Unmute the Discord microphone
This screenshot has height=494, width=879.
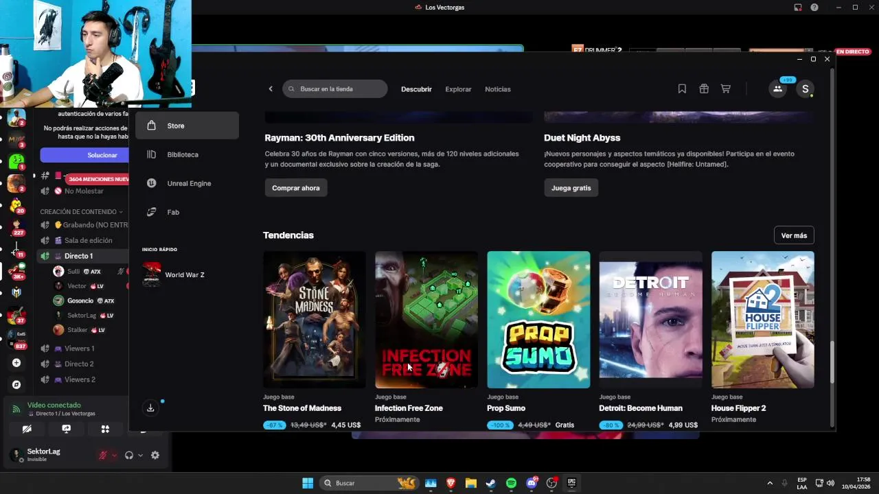(x=103, y=455)
